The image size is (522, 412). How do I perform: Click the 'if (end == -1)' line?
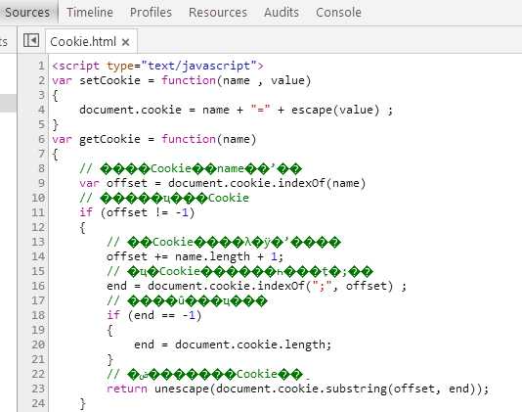pyautogui.click(x=154, y=315)
